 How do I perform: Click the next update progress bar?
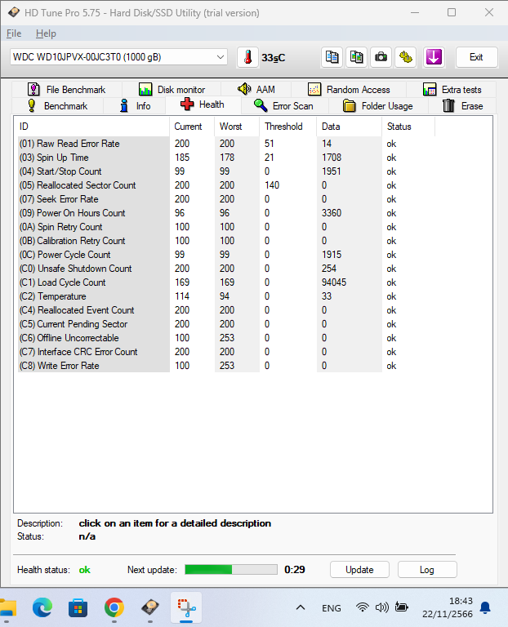pos(231,569)
